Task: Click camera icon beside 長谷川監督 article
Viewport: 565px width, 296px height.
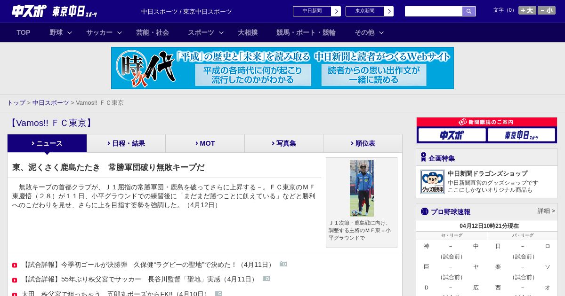Action: pos(266,279)
